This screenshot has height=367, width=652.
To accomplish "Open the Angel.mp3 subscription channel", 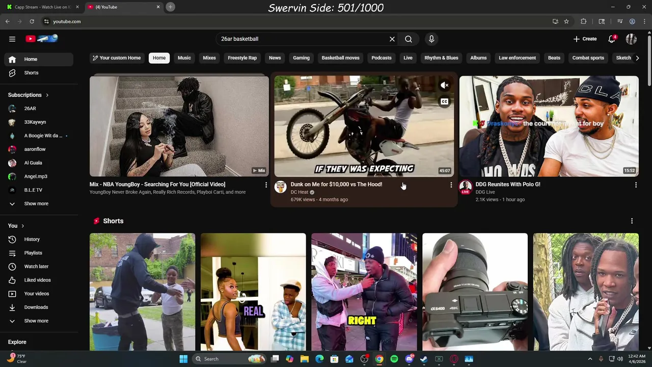I will point(39,176).
